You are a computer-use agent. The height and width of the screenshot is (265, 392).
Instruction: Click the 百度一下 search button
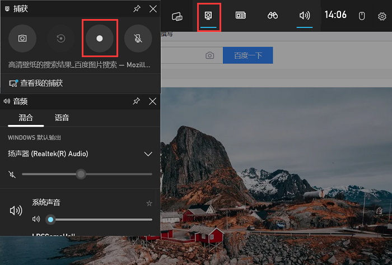point(248,55)
